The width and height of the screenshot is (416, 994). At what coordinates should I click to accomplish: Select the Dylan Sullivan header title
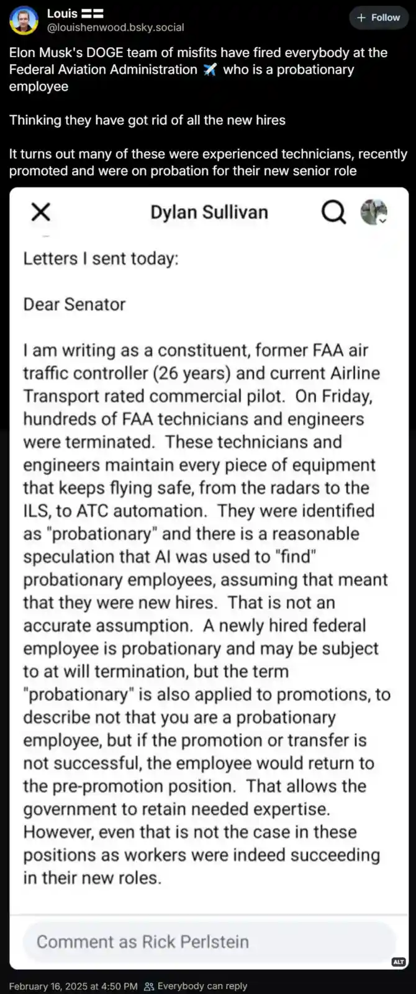[209, 212]
